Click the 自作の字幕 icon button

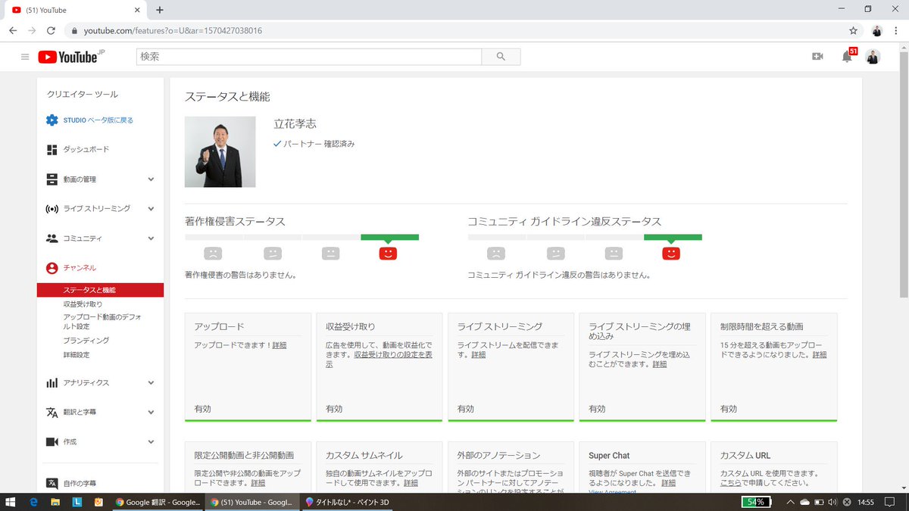tap(52, 483)
